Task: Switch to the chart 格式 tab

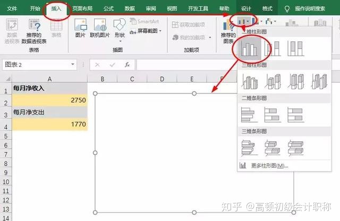Action: [267, 8]
